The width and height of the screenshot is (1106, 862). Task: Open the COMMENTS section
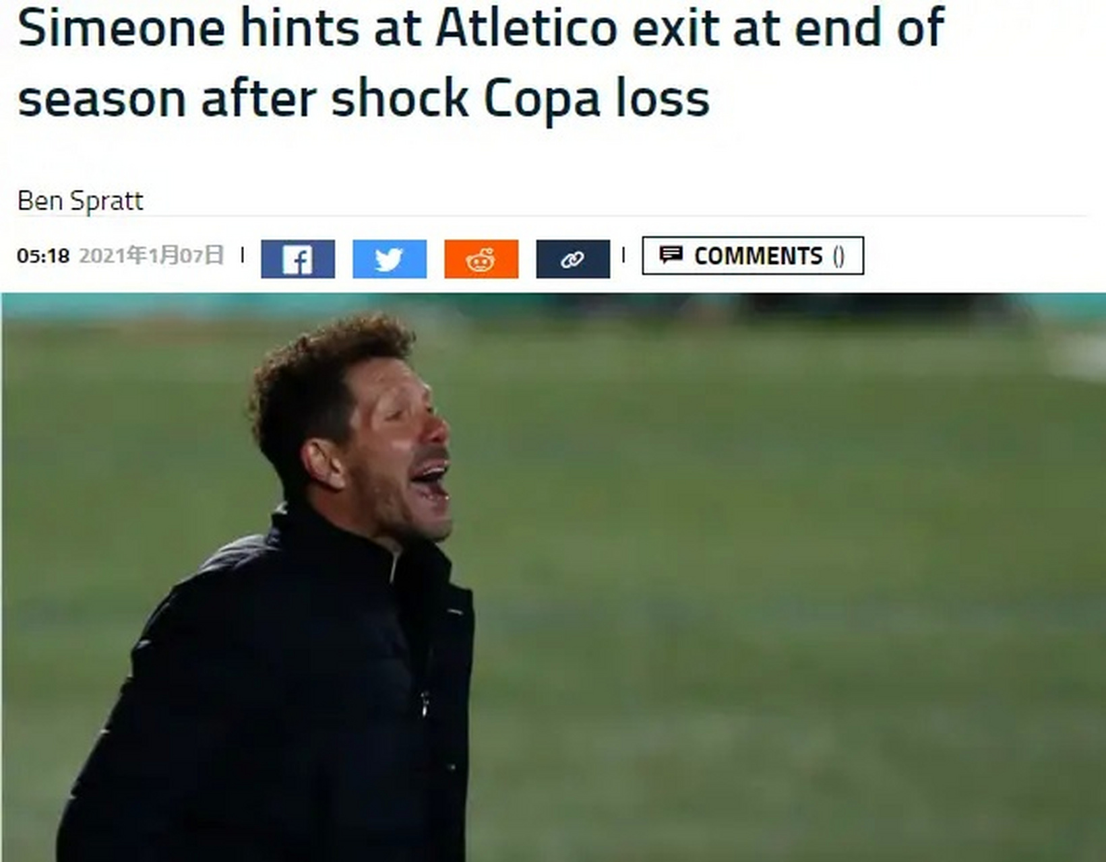753,255
